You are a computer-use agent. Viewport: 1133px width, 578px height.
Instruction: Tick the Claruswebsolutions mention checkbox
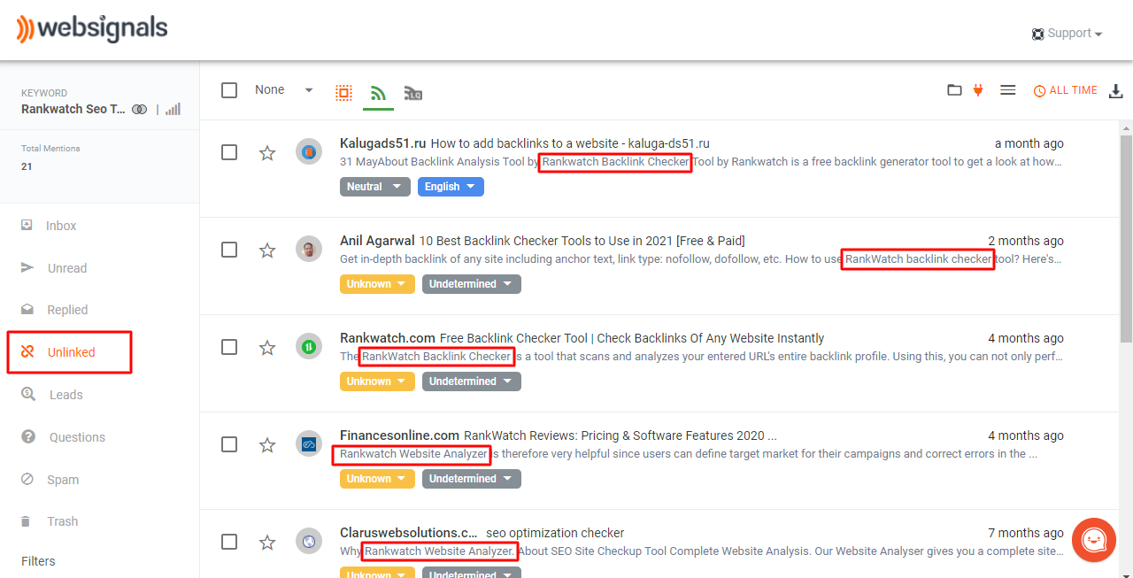(229, 542)
